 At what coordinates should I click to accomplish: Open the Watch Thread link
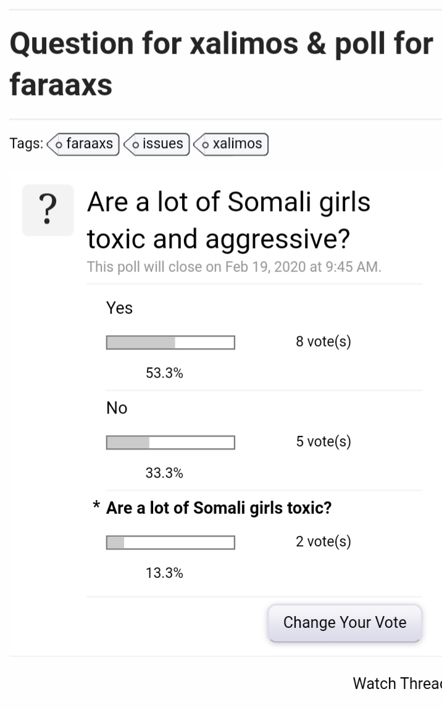397,683
